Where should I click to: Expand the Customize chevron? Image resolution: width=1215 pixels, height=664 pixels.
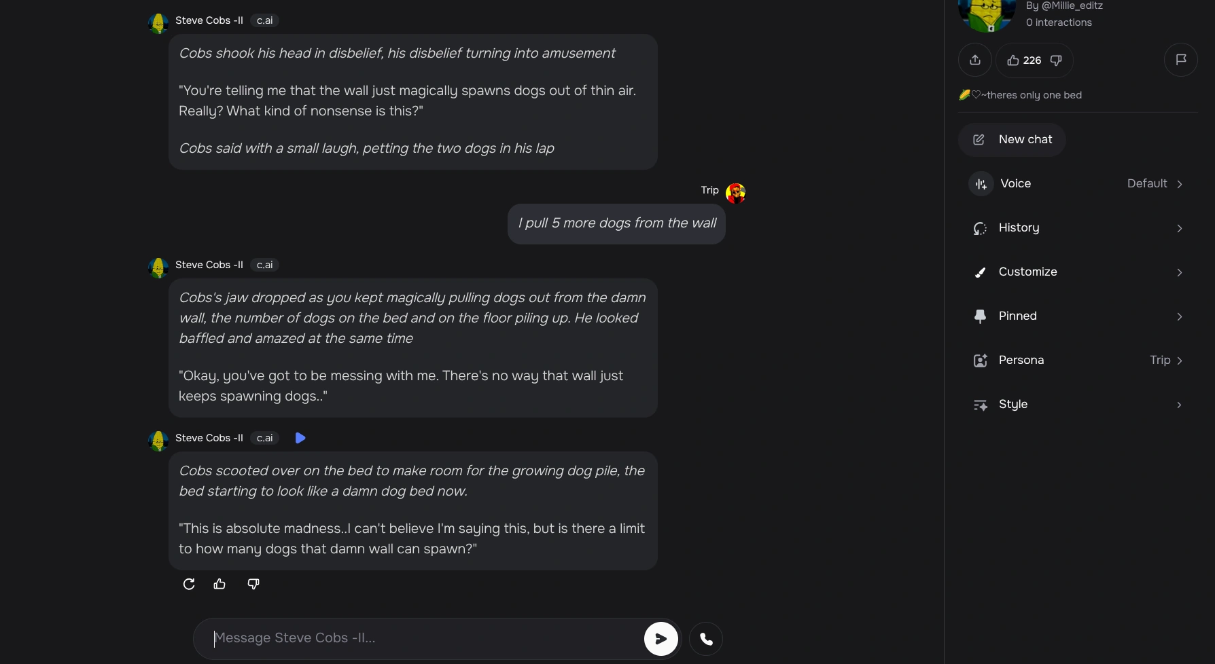(1179, 272)
